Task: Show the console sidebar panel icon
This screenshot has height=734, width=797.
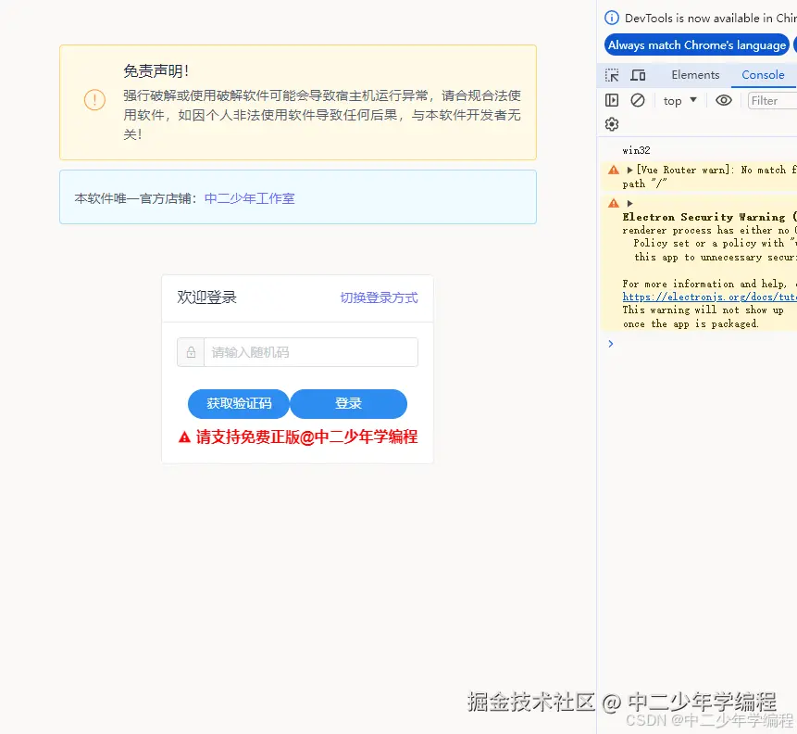Action: tap(613, 100)
